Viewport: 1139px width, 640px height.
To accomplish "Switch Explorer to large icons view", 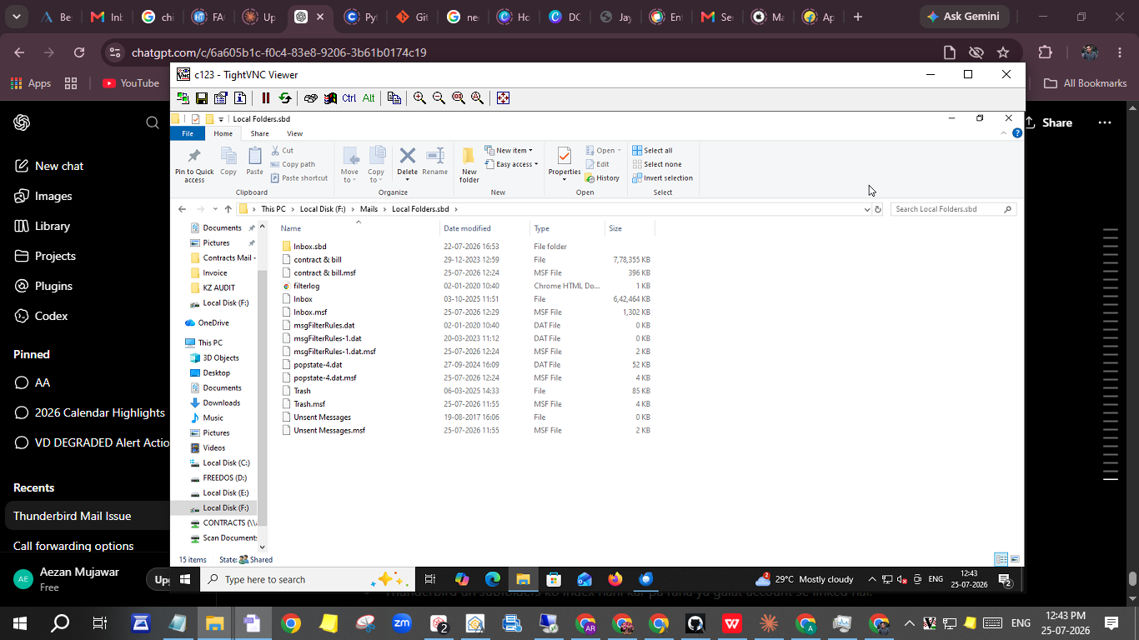I will [1015, 559].
